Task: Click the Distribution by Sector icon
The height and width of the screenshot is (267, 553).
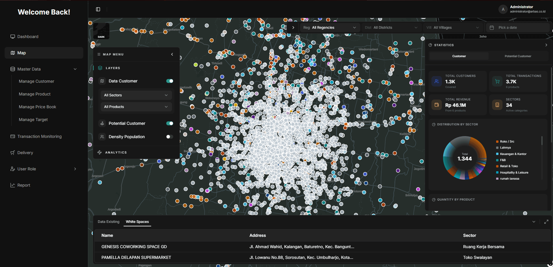Action: click(x=434, y=125)
